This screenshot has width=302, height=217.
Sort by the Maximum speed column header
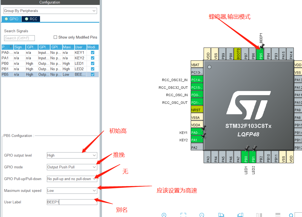pos(68,47)
